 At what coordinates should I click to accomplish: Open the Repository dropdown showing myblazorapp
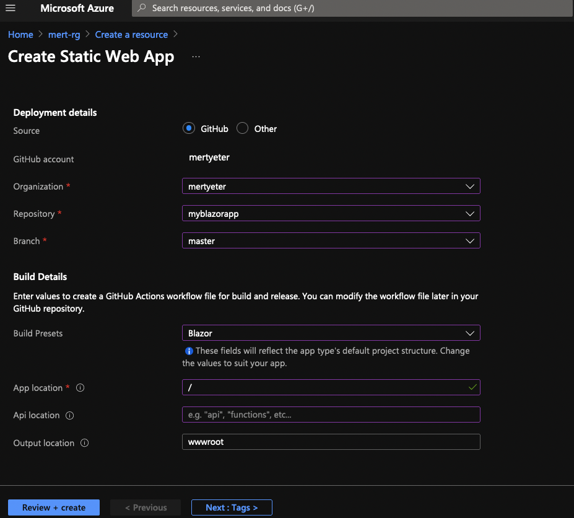[x=331, y=213]
